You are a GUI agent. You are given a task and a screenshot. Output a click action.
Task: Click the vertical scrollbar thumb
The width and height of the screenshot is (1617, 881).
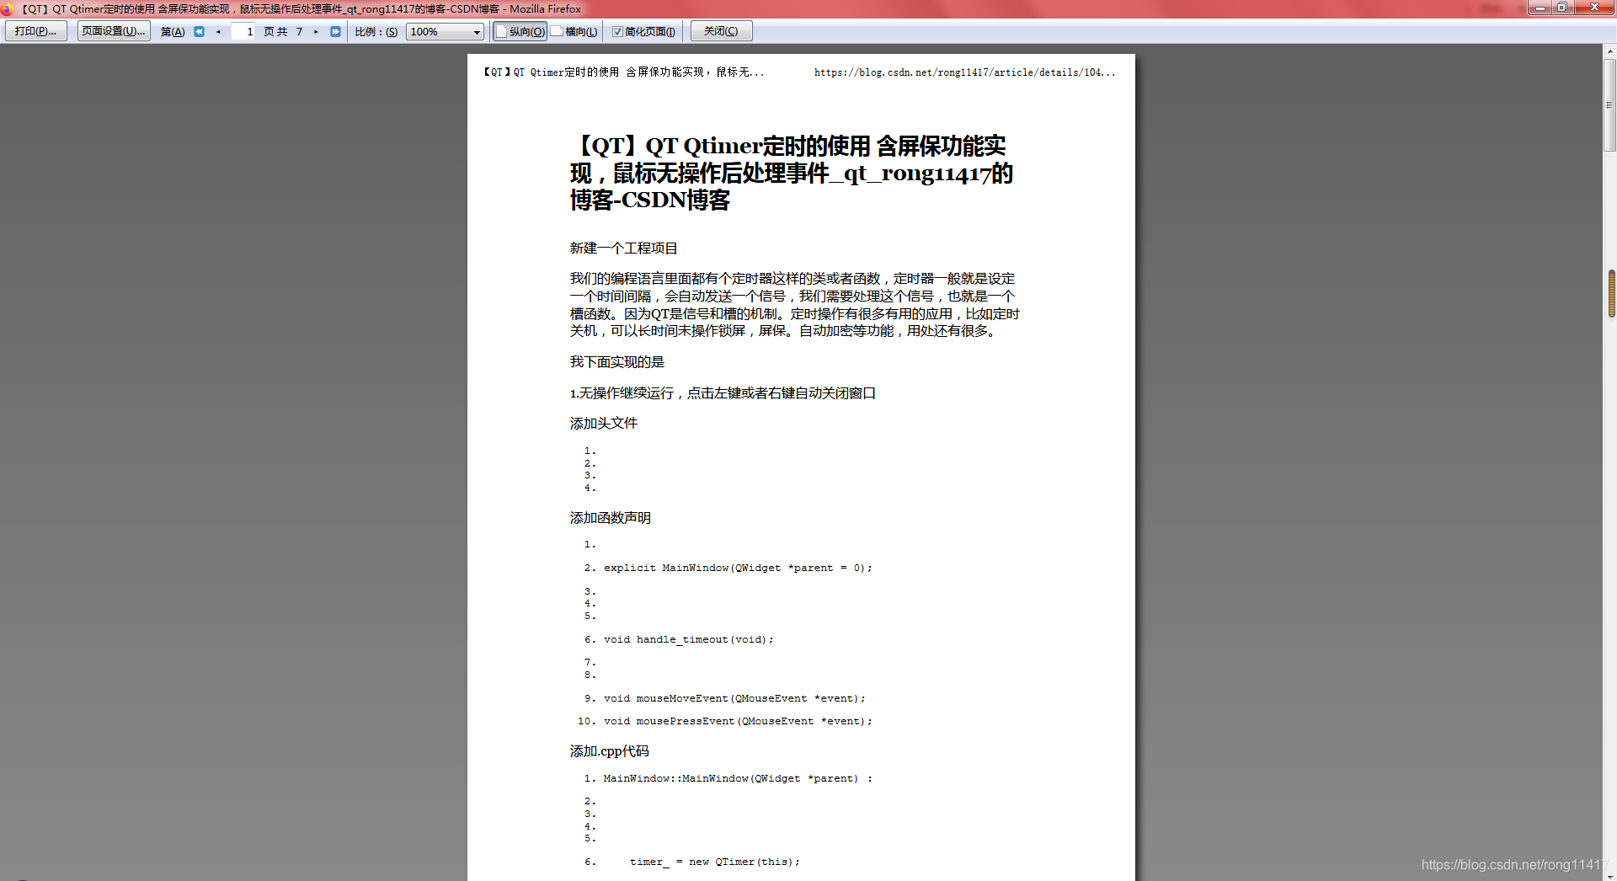(x=1609, y=105)
